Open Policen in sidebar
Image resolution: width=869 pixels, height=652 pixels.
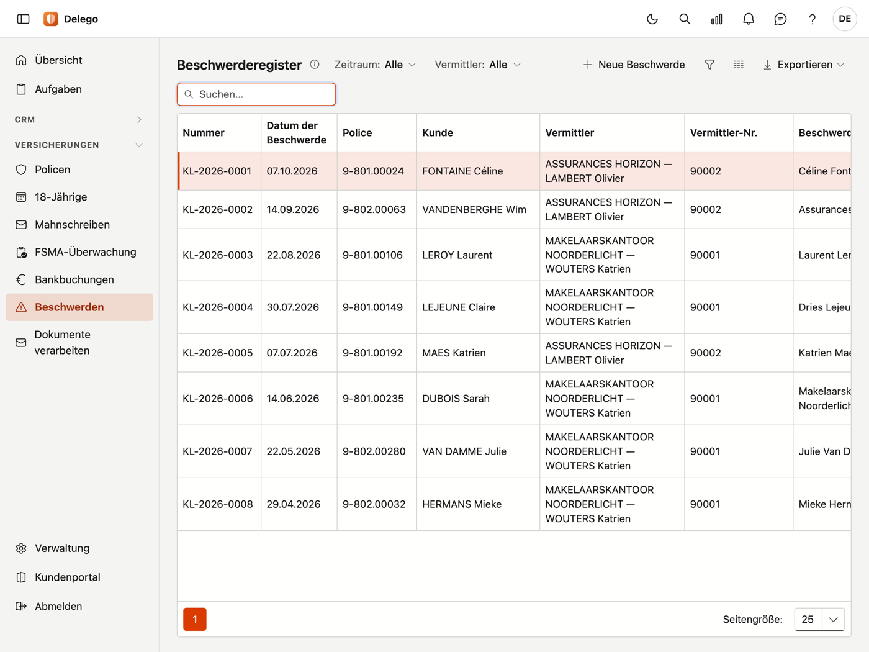[79, 170]
